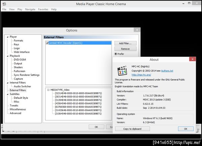Click the MSVC 2013 Update 3 (SSE) value
Image resolution: width=202 pixels, height=146 pixels.
click(157, 100)
